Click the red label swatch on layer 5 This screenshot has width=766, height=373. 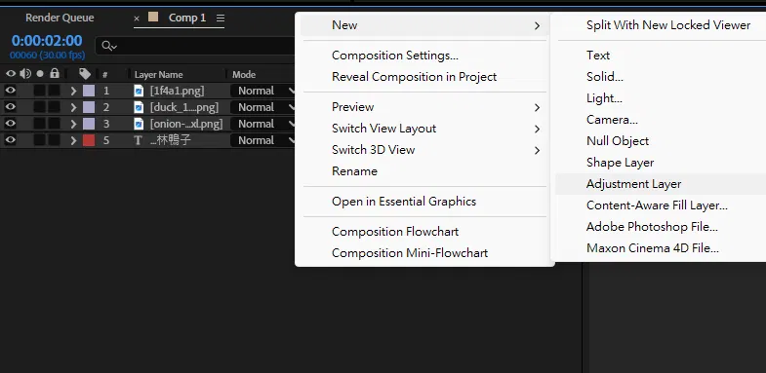point(89,140)
